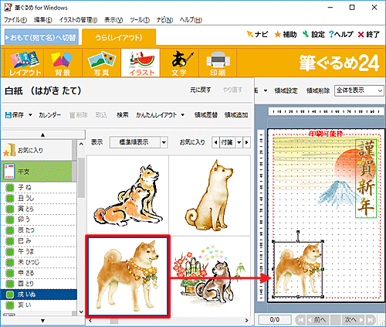Expand category panel with bottom down arrow
This screenshot has height=327, width=386.
coord(42,321)
